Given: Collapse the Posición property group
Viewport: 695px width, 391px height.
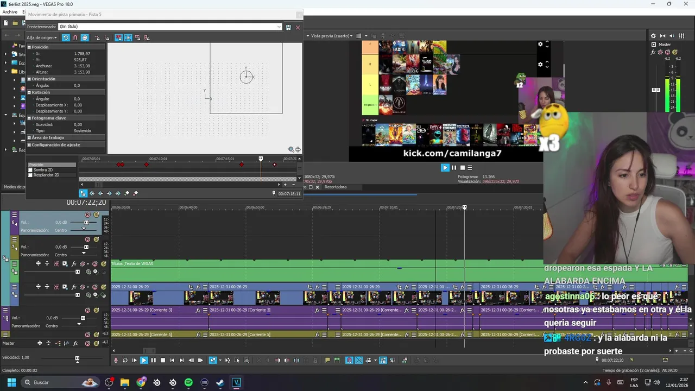Looking at the screenshot, I should coord(29,47).
